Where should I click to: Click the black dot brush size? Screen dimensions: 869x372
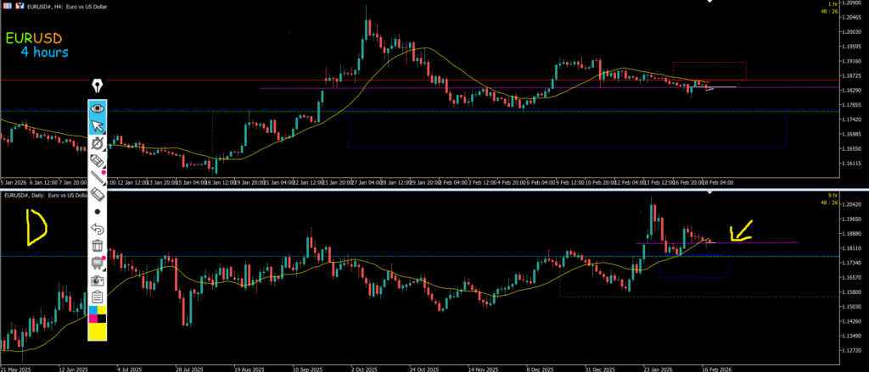pos(98,212)
